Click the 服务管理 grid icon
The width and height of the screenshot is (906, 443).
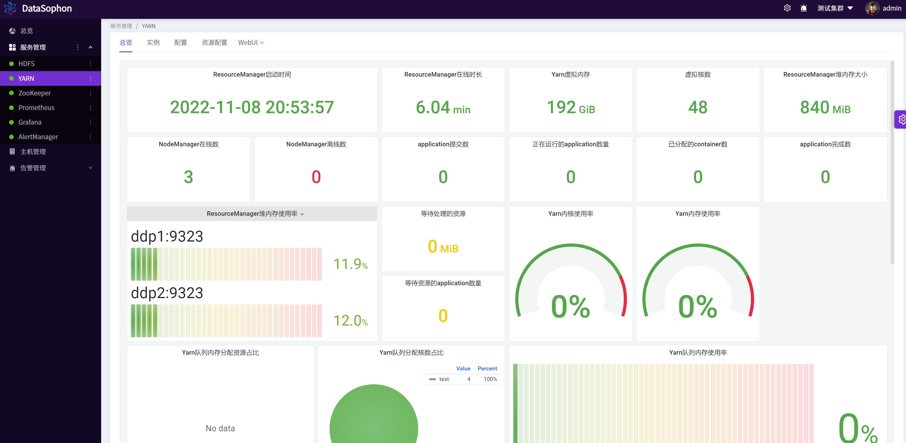[x=12, y=47]
